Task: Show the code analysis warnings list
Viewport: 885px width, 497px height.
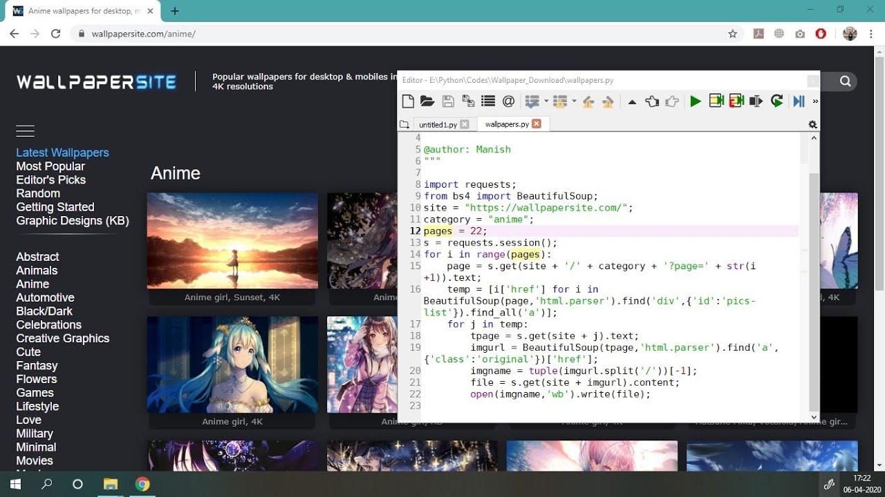Action: [560, 101]
